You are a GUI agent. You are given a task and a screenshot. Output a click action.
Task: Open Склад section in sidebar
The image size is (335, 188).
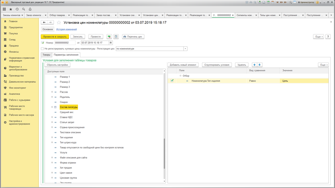(12, 40)
